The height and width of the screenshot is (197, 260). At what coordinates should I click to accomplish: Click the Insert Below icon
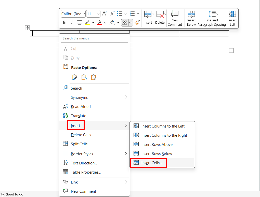tap(191, 18)
